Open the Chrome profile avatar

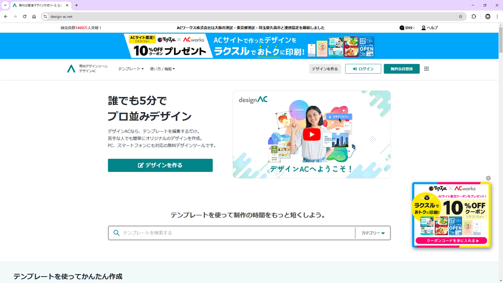tap(488, 16)
